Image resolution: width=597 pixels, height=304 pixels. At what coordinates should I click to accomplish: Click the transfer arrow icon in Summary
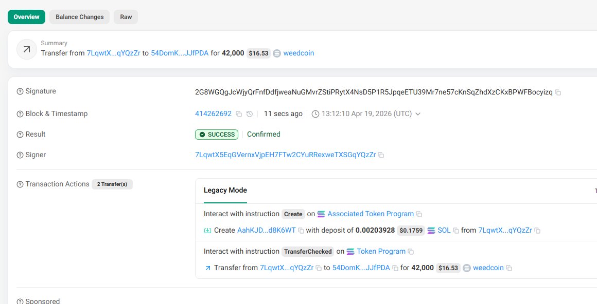pos(27,49)
